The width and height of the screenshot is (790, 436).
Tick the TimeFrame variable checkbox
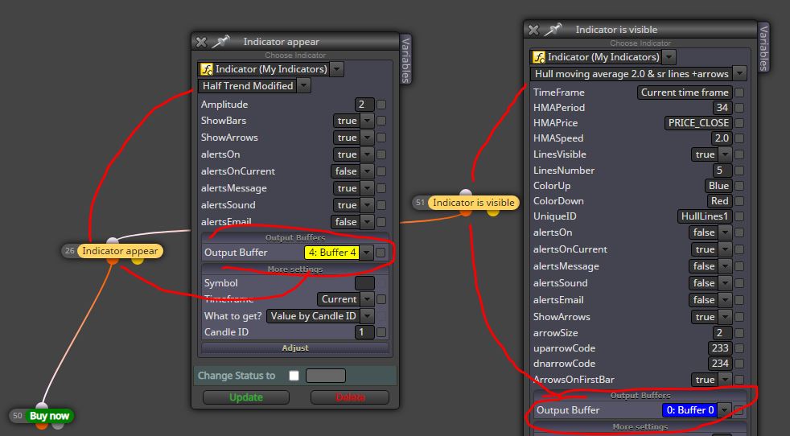(739, 93)
